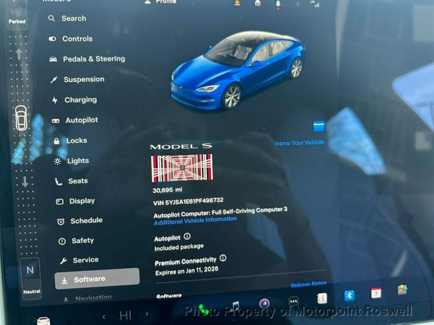This screenshot has height=325, width=434.
Task: Tap the Model S title
Action: coord(181,146)
